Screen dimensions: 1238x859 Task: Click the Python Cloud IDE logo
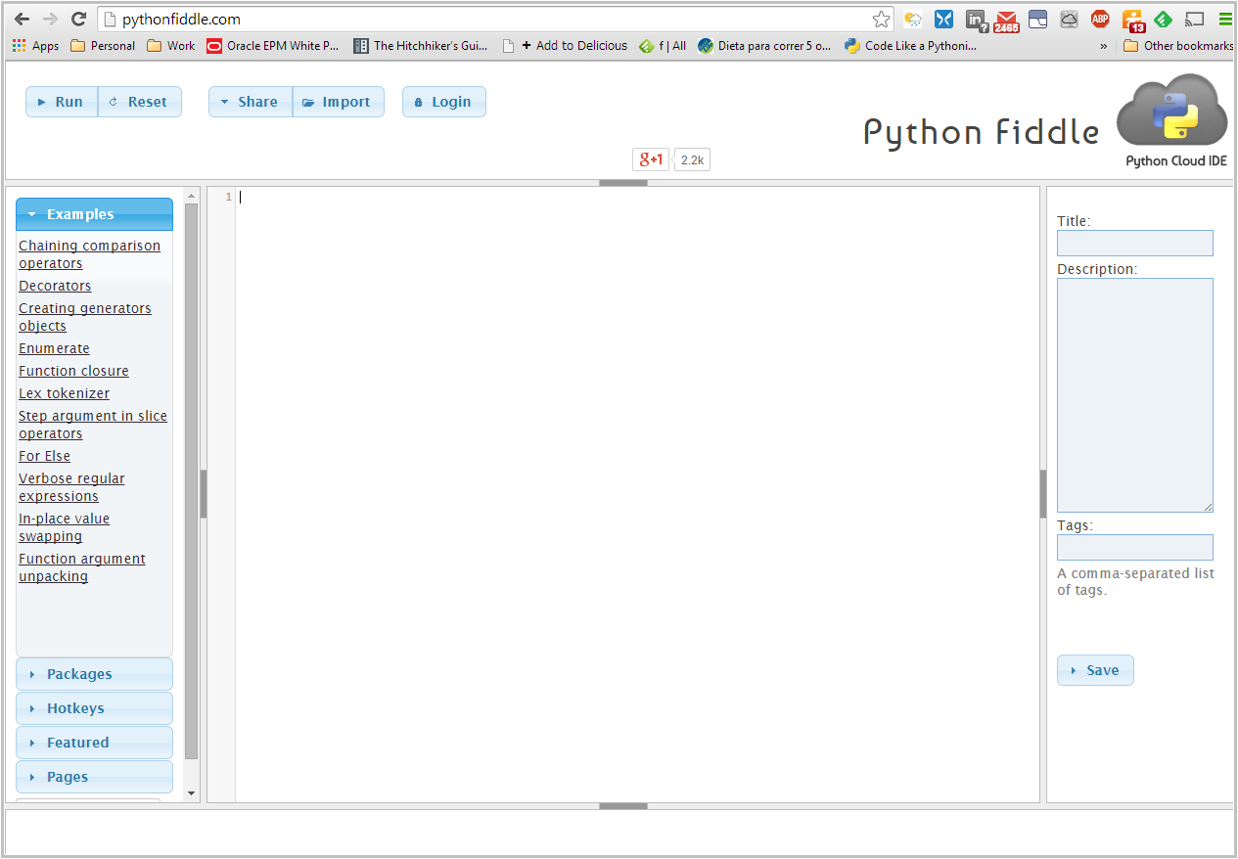tap(1172, 120)
